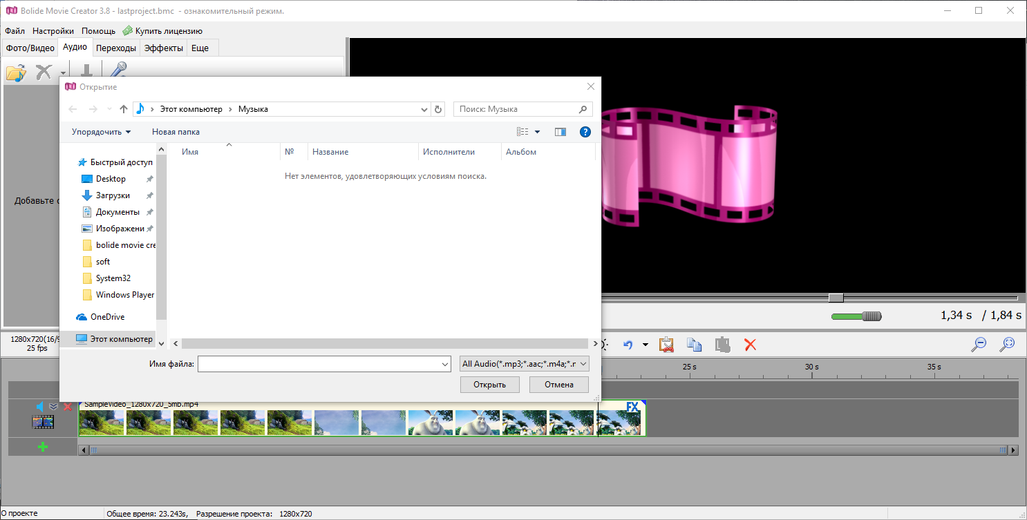Collapse the video track with double chevron

pyautogui.click(x=54, y=407)
